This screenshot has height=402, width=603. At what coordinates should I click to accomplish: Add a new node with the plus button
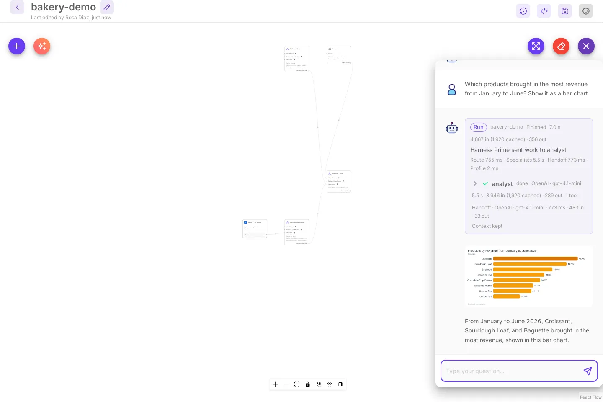point(17,46)
